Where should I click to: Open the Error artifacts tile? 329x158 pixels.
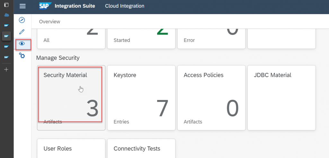pyautogui.click(x=211, y=39)
